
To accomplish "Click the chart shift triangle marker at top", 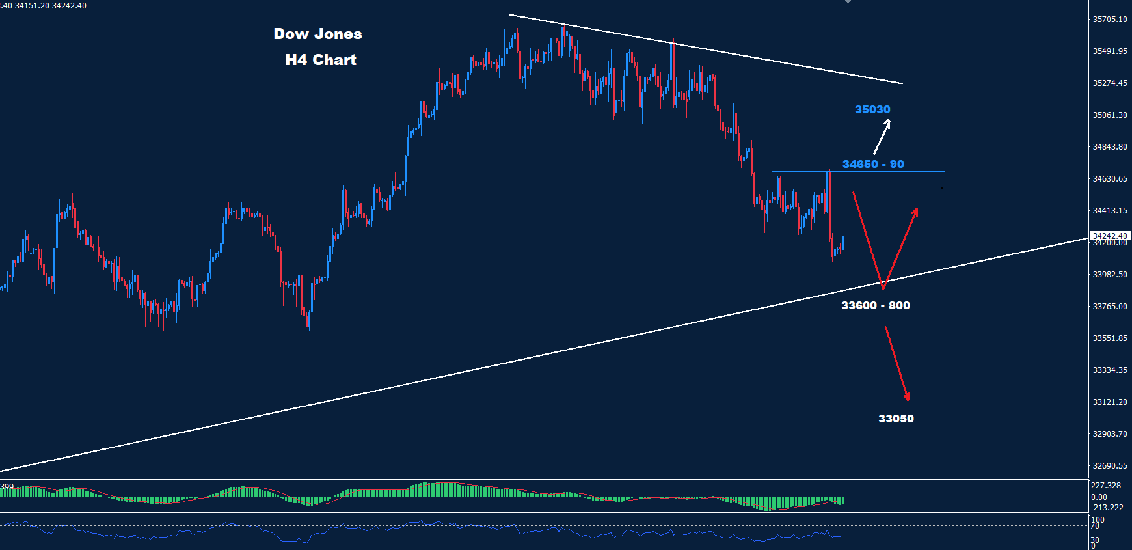I will click(x=848, y=2).
